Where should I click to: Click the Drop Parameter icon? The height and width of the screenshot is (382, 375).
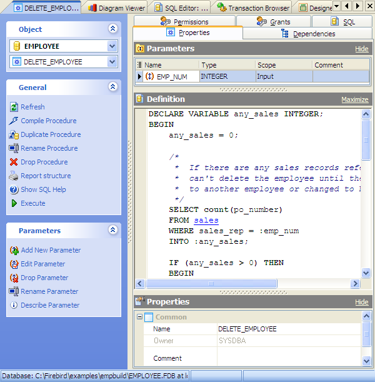coord(14,278)
